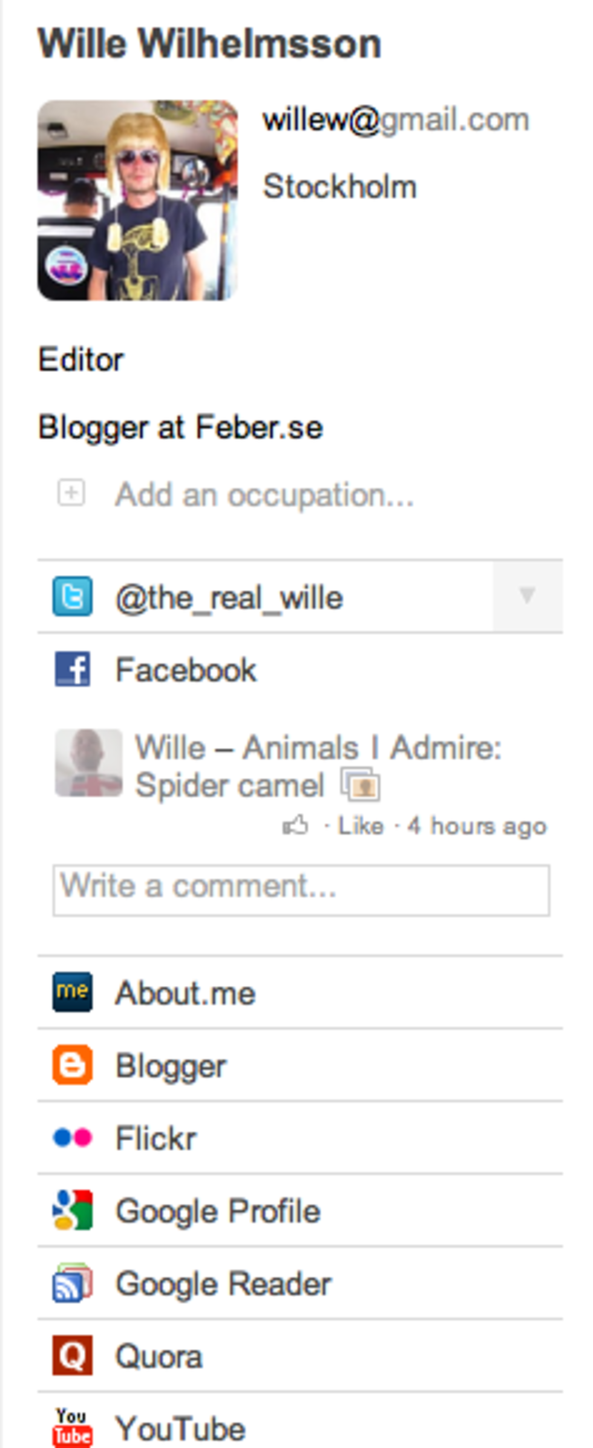Click the Twitter bird icon

pyautogui.click(x=73, y=597)
